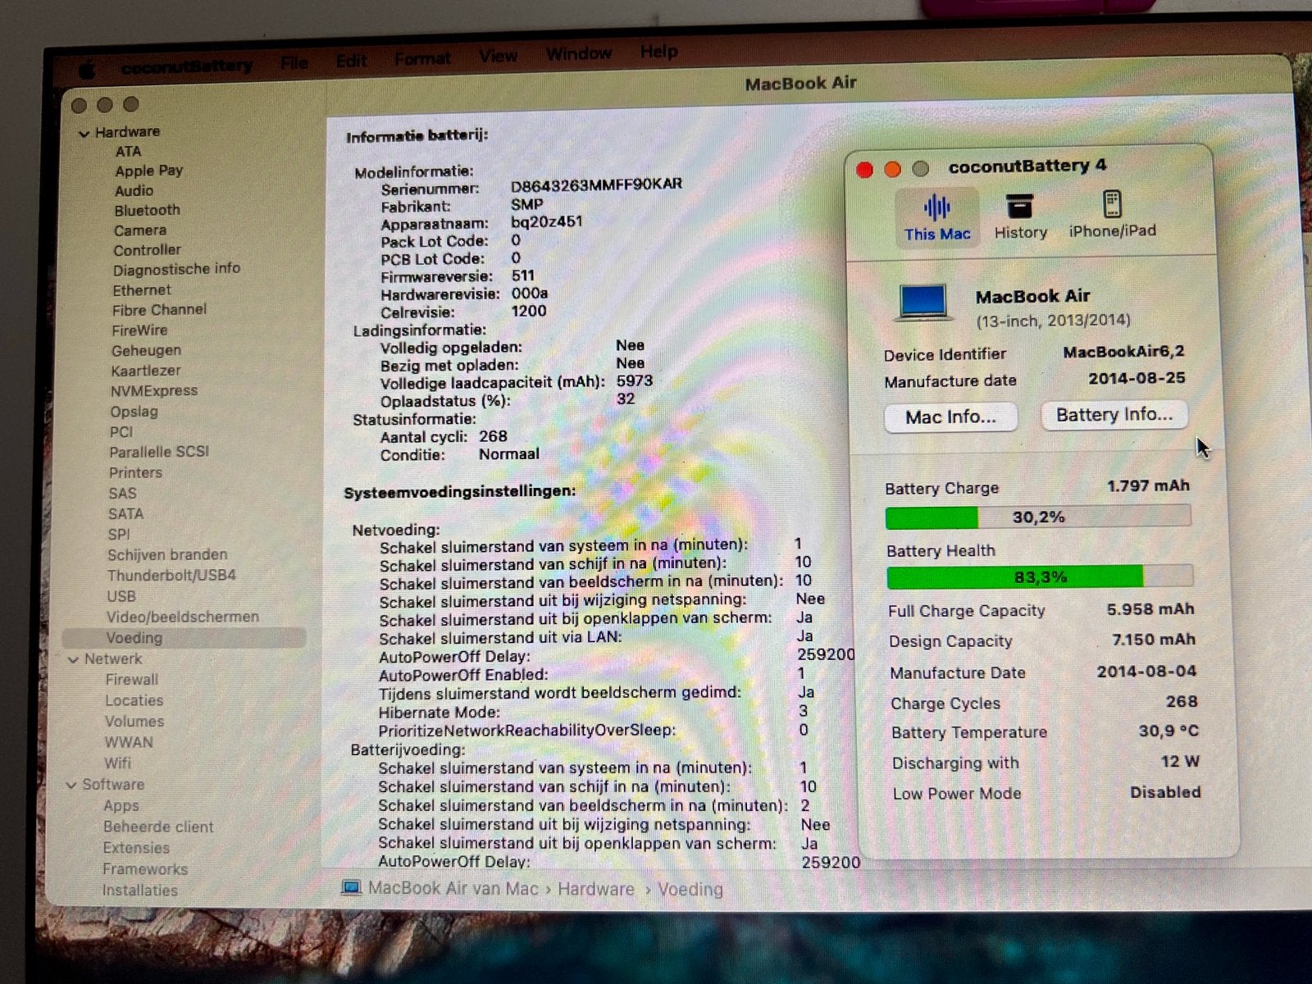Image resolution: width=1312 pixels, height=984 pixels.
Task: Switch to the iPhone/iPad tab
Action: [x=1112, y=215]
